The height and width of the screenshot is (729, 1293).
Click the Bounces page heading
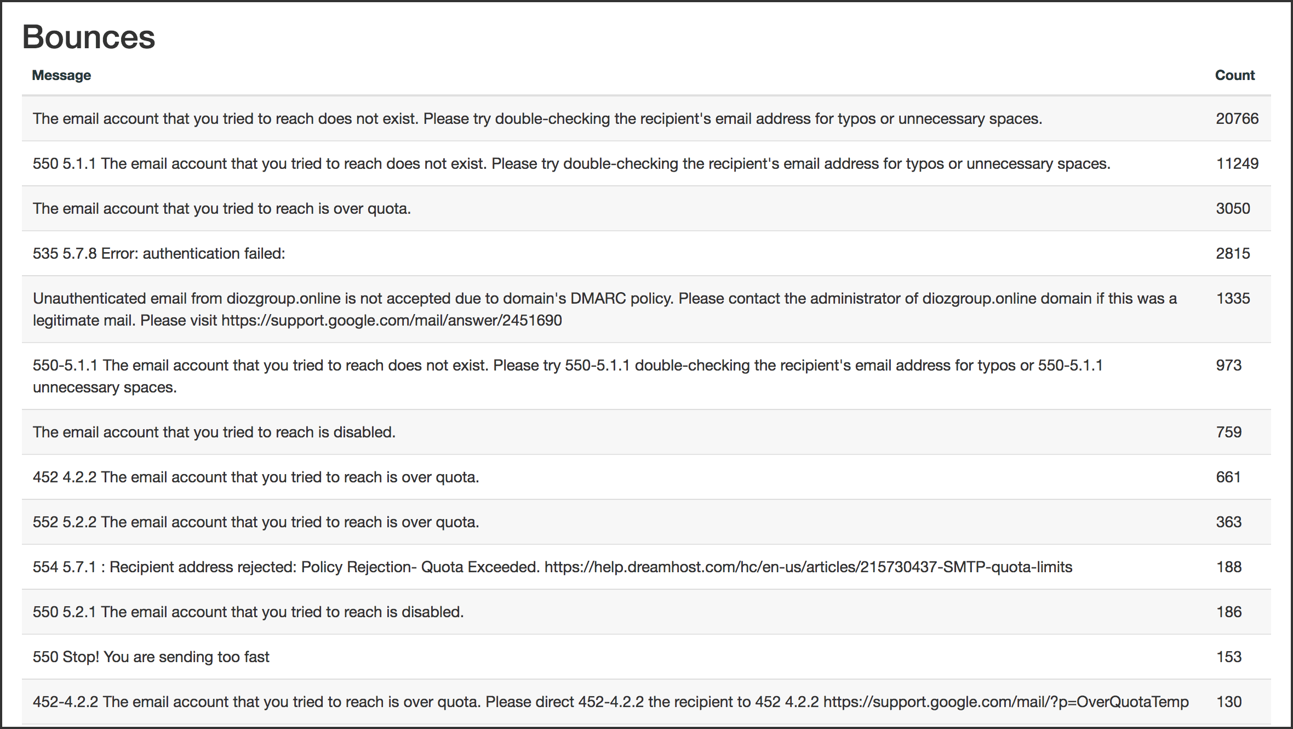click(89, 37)
